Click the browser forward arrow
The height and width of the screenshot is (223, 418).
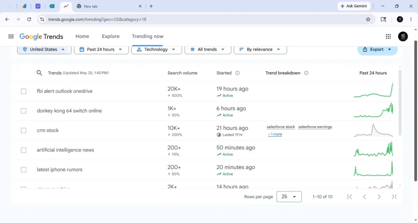(x=18, y=19)
